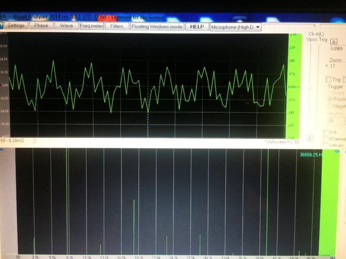Click the 0 button below the Vpos slider
The width and height of the screenshot is (346, 259).
(310, 138)
